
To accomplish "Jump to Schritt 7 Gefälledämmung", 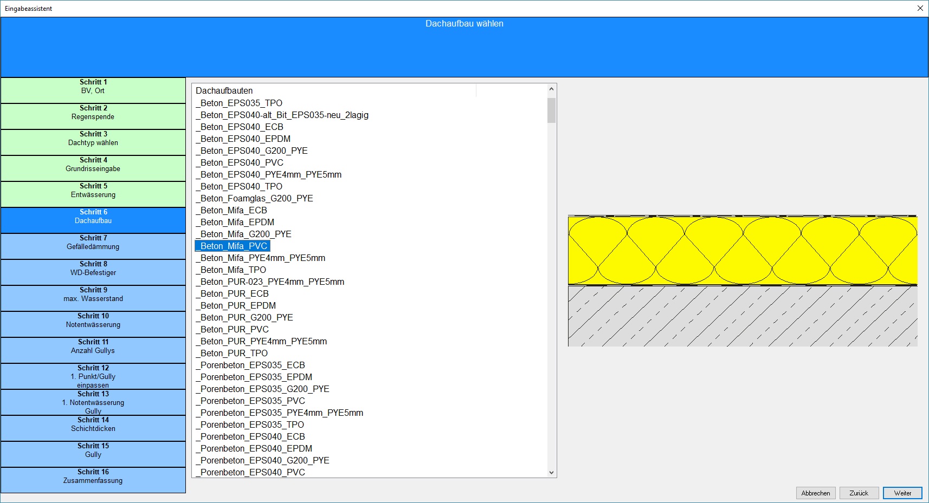I will [x=93, y=246].
